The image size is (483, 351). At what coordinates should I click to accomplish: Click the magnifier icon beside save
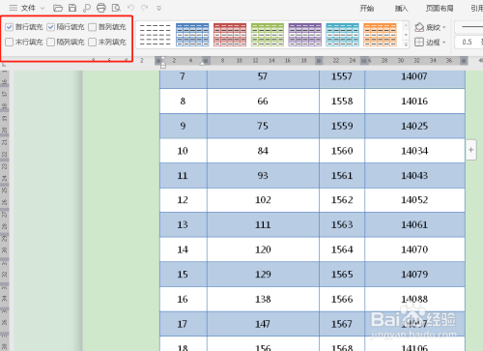point(86,8)
